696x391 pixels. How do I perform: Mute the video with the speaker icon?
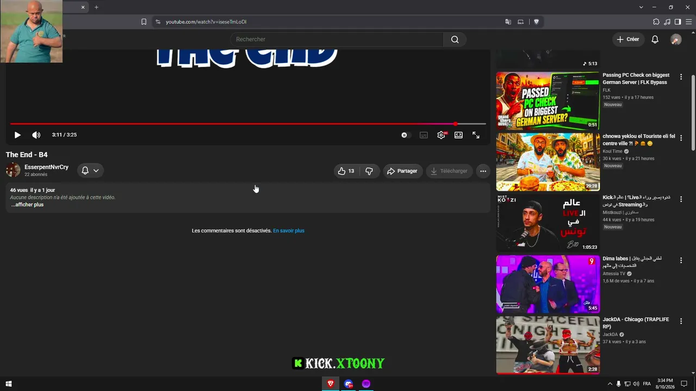coord(36,135)
